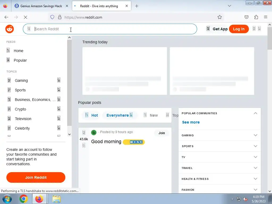Switch to Genius Amazon Savings Hack tab
The height and width of the screenshot is (204, 272).
point(41,6)
